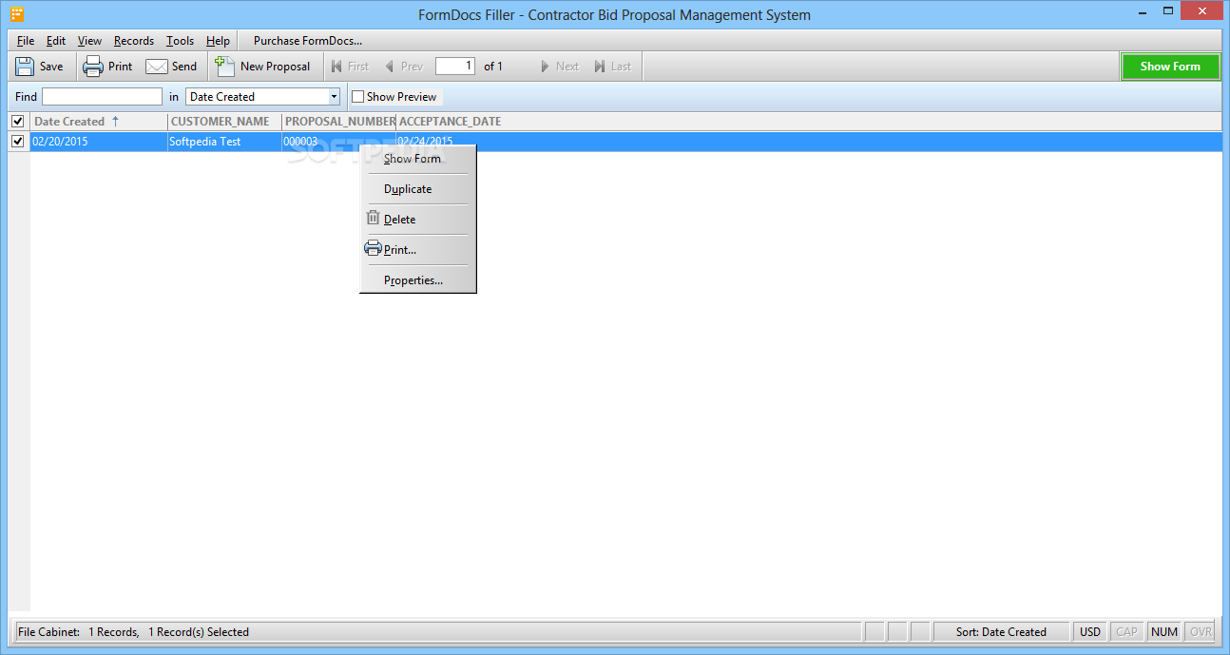
Task: Click the ACCEPTANCE_DATE column header
Action: [450, 122]
